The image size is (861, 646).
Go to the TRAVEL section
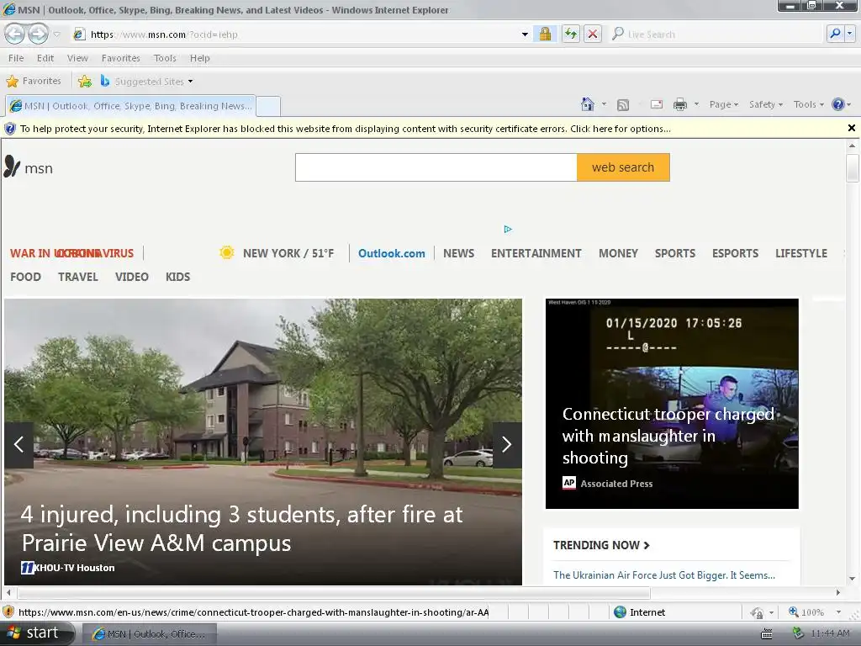(78, 277)
